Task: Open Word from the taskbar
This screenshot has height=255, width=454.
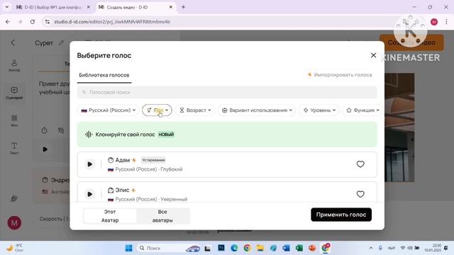Action: 286,248
